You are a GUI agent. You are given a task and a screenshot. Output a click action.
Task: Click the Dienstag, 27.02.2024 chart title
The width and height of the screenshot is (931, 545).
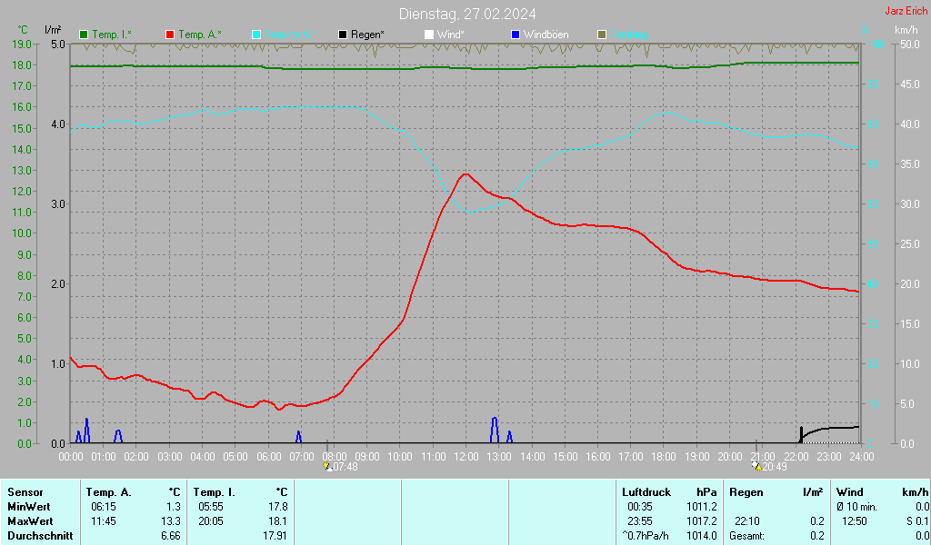pos(467,14)
